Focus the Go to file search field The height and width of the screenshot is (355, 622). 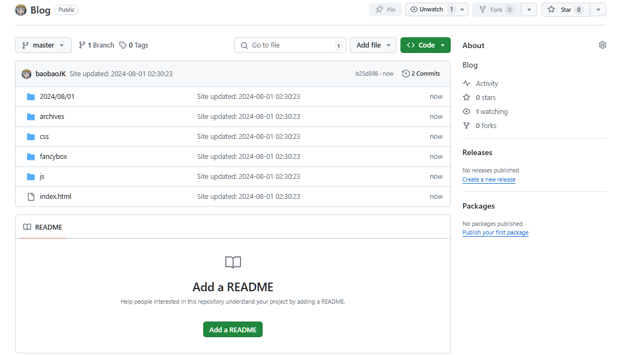(x=290, y=45)
